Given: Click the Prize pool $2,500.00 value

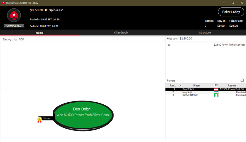Looking at the screenshot, I should (186, 38).
